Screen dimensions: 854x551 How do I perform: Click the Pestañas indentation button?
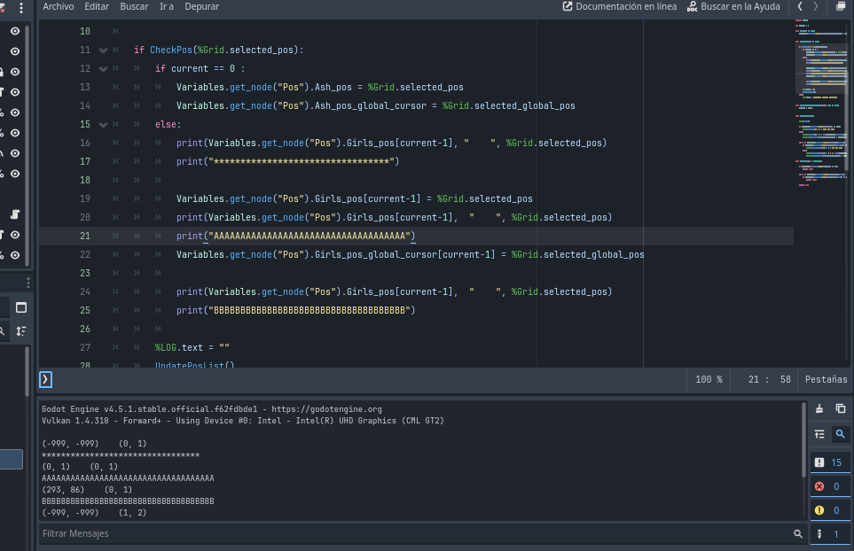pos(826,379)
